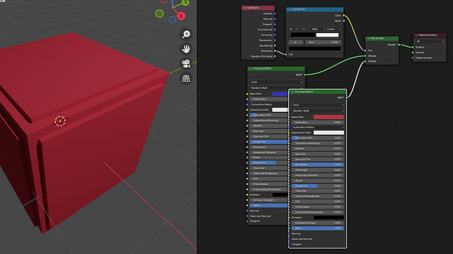Click Clearcoat Roughness field showing 0.030

point(318,196)
